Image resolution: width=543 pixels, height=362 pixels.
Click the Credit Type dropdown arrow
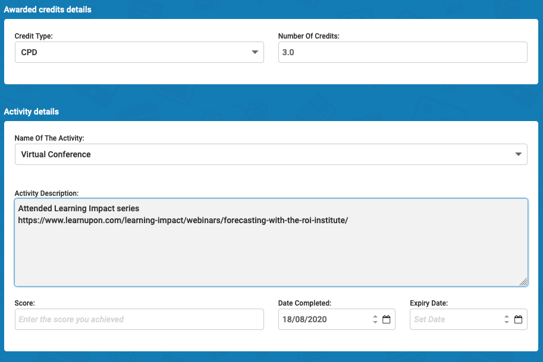click(x=255, y=52)
